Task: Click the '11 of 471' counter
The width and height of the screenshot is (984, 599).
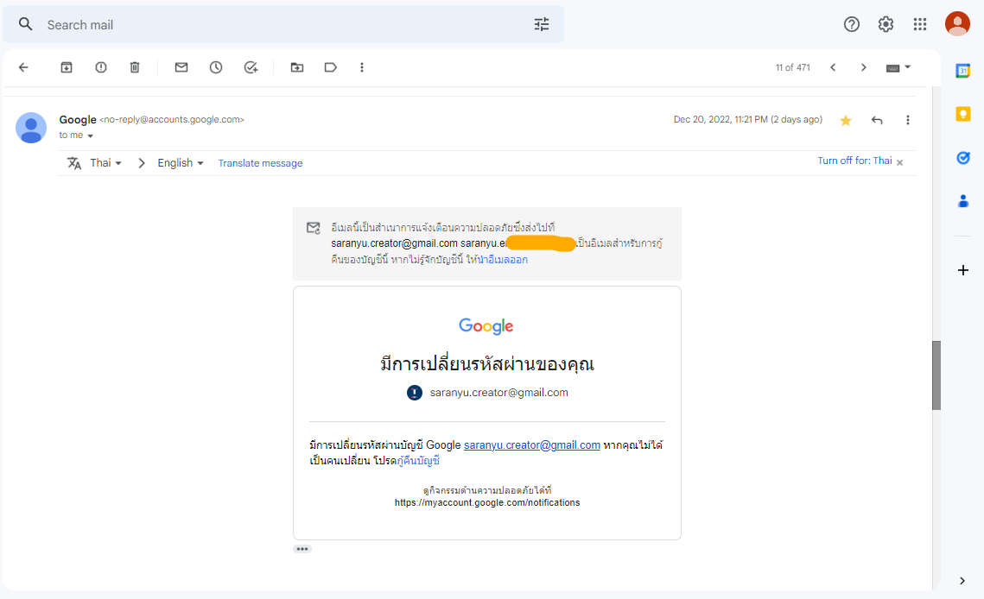Action: (x=792, y=67)
